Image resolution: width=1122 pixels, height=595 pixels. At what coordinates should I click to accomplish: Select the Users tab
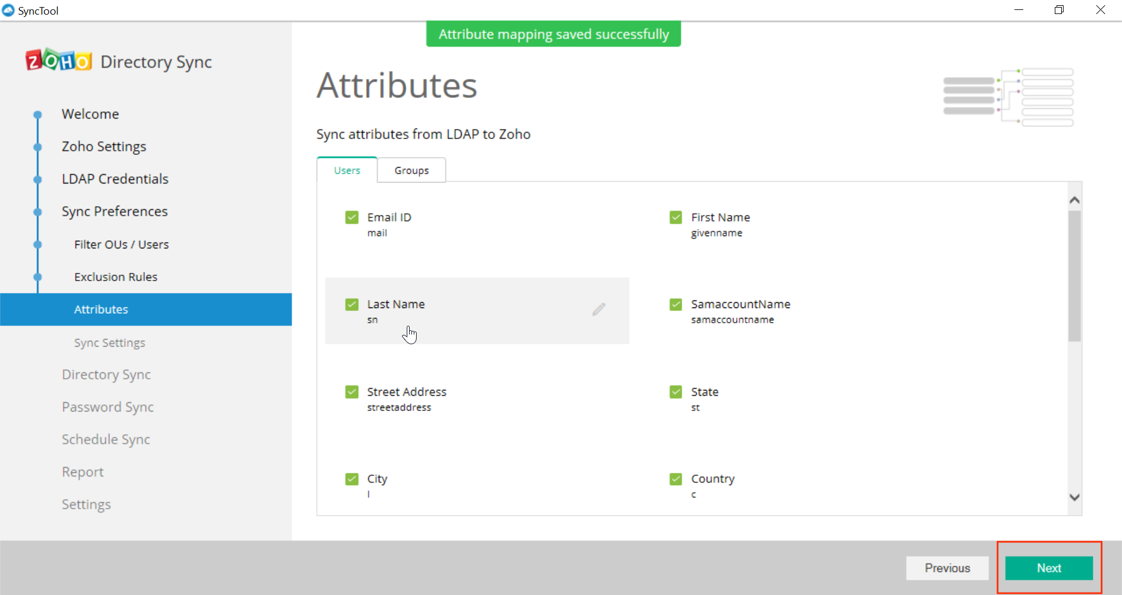pyautogui.click(x=347, y=170)
